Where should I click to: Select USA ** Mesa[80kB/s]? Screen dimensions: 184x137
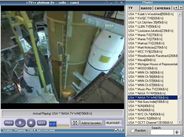point(153,60)
